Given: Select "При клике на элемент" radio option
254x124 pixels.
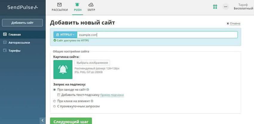Looking at the screenshot, I should [x=54, y=101].
